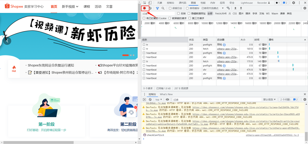Check the 反转 filter checkbox
The height and width of the screenshot is (144, 308).
coord(178,14)
